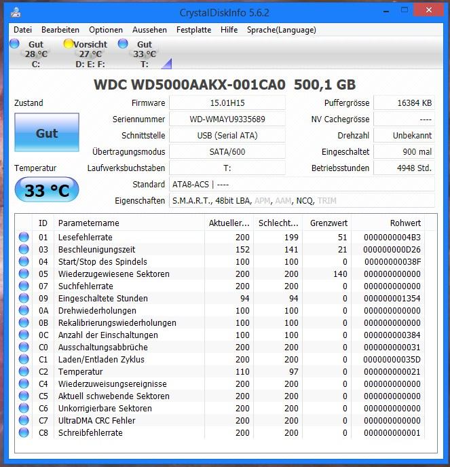Click the drive title WDC WD5000AAKX-001CA0 500,1 GB

[225, 85]
